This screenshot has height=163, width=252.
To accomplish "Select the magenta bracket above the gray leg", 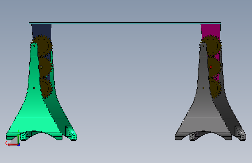I will tap(211, 30).
